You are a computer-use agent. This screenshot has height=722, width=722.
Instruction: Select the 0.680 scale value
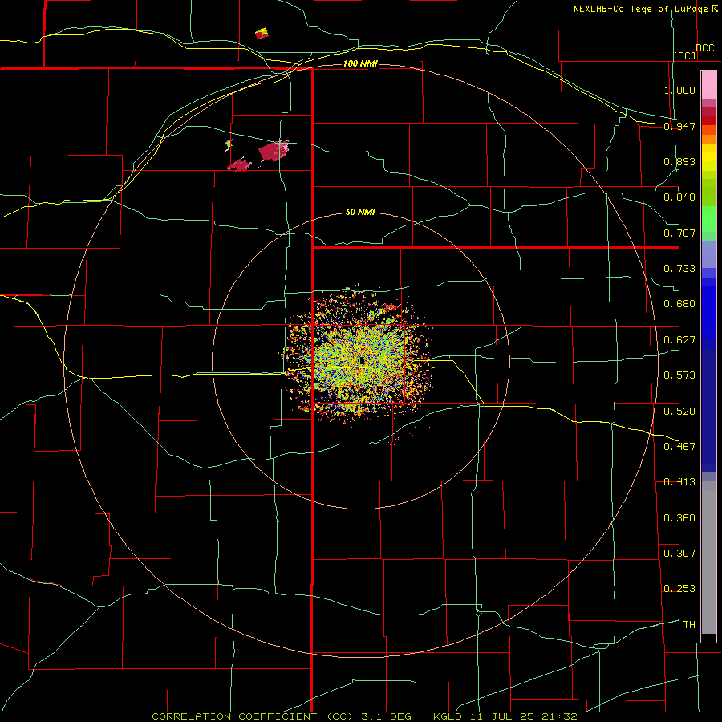679,304
